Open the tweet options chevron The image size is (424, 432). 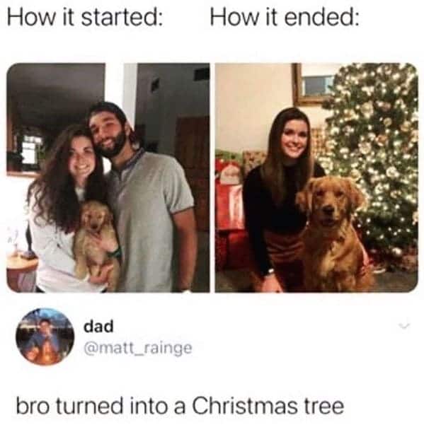tap(404, 326)
